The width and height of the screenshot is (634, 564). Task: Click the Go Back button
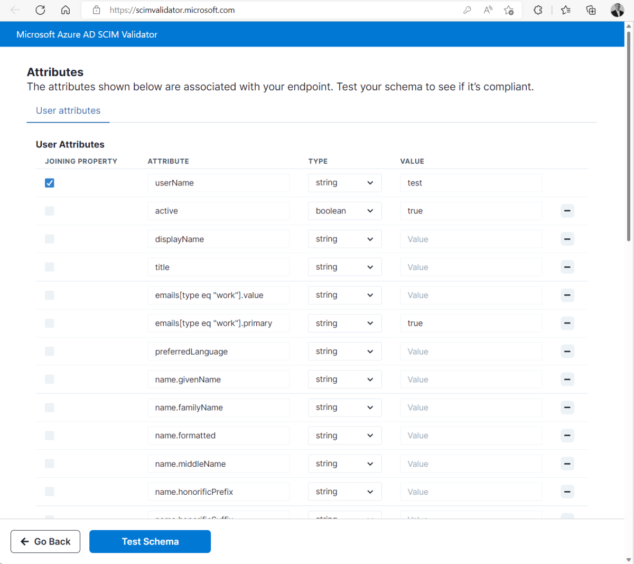click(x=45, y=541)
